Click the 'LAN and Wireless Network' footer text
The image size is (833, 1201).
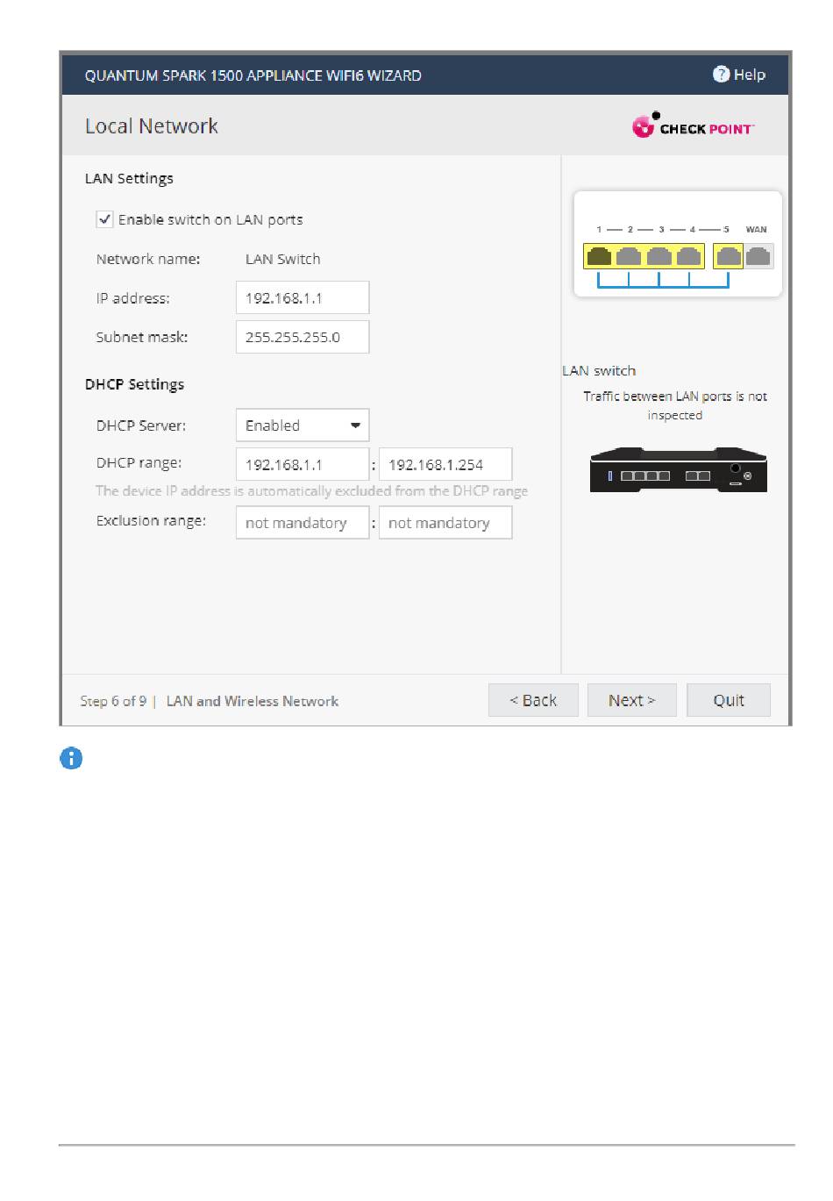coord(253,701)
